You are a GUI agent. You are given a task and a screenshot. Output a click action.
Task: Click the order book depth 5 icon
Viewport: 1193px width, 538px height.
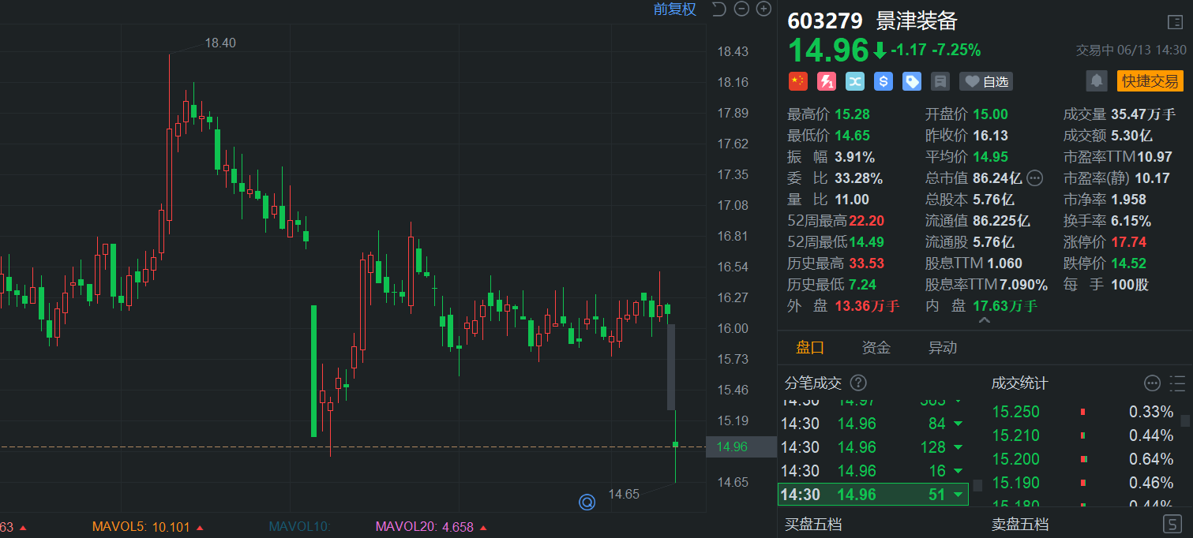pyautogui.click(x=1174, y=524)
